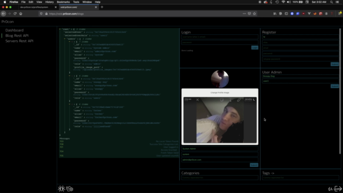Collapse the Snoopy Dog user object
This screenshot has width=343, height=193.
coord(70,76)
